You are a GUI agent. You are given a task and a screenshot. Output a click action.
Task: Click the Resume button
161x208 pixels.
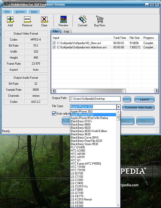pos(145,121)
